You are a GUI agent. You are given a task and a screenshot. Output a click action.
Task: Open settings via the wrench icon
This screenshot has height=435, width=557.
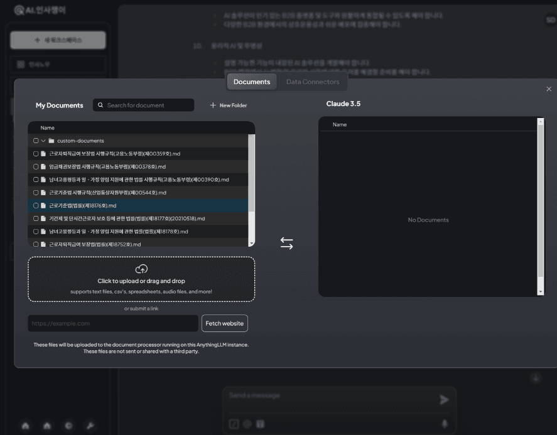90,426
